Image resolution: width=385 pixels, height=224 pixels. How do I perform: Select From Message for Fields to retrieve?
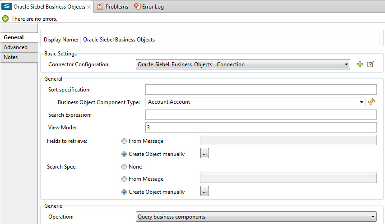[124, 141]
